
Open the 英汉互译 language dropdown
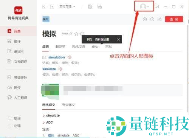(x=67, y=6)
